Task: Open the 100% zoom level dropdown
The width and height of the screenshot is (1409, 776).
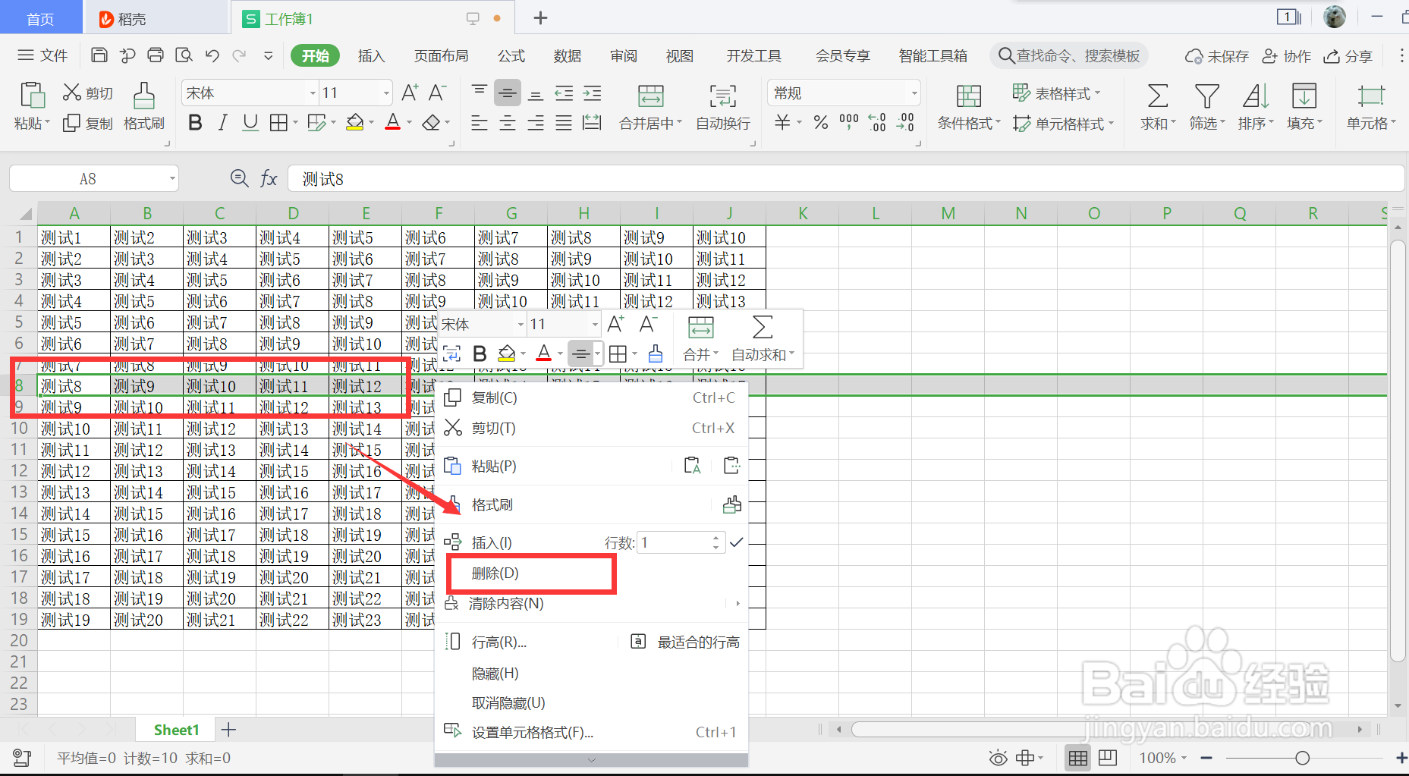Action: 1163,758
